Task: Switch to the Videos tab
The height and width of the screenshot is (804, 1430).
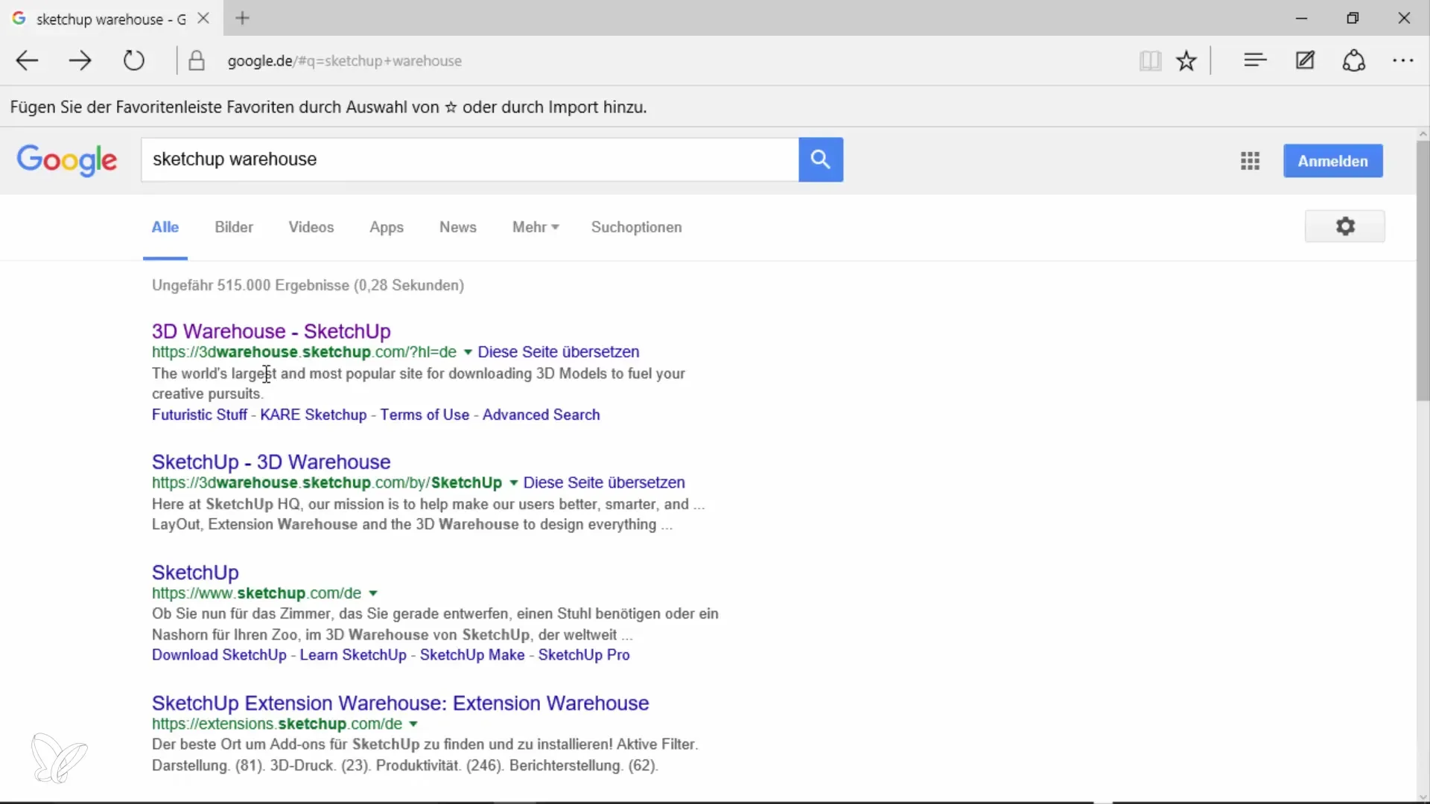Action: (x=311, y=227)
